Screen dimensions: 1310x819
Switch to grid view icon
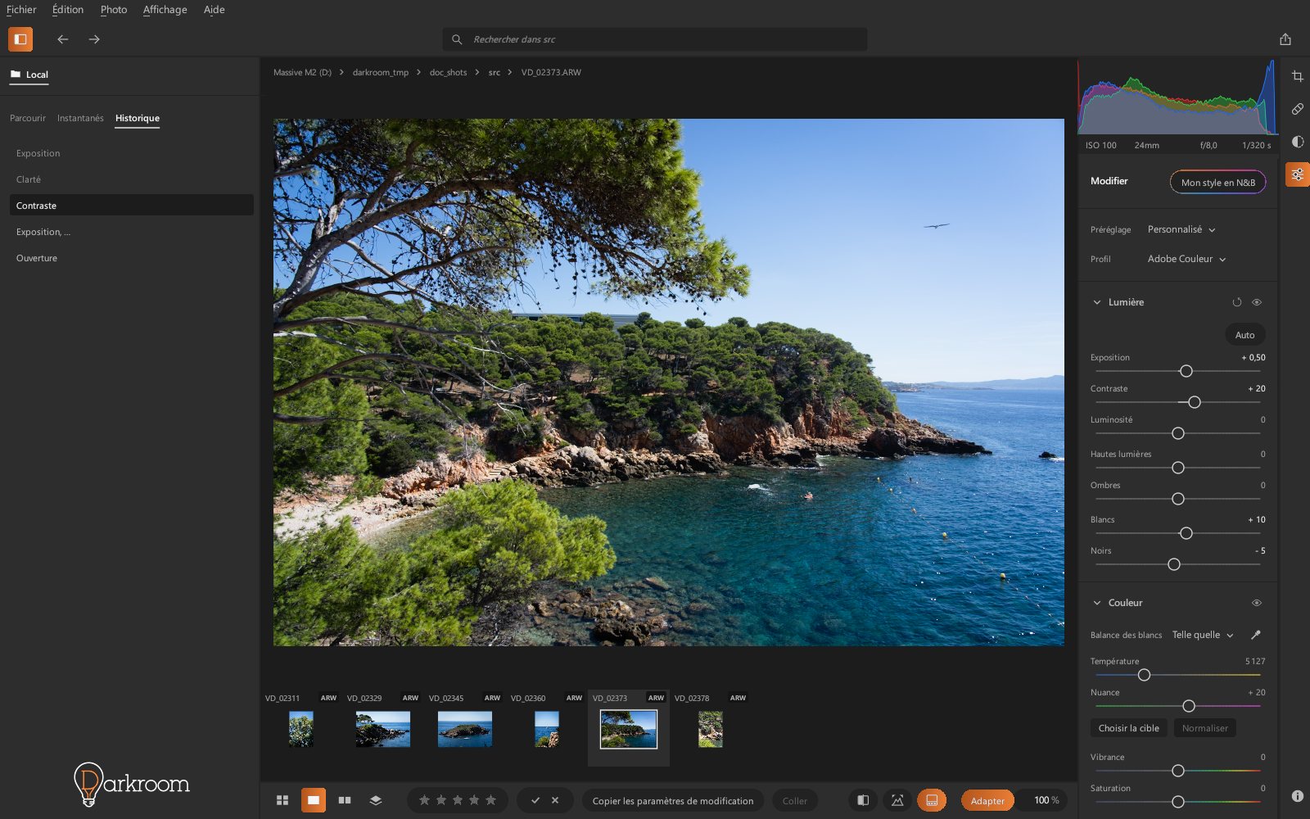pyautogui.click(x=282, y=800)
